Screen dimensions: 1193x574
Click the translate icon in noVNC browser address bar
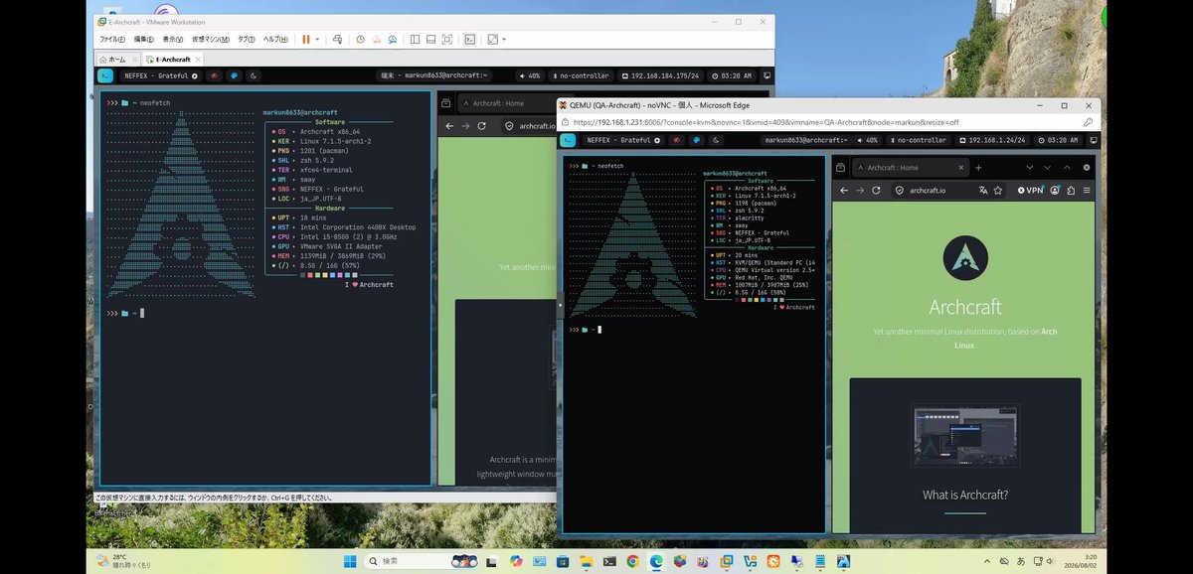(x=983, y=190)
